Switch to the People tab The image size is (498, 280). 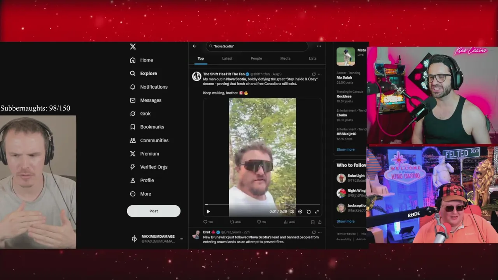(x=256, y=59)
